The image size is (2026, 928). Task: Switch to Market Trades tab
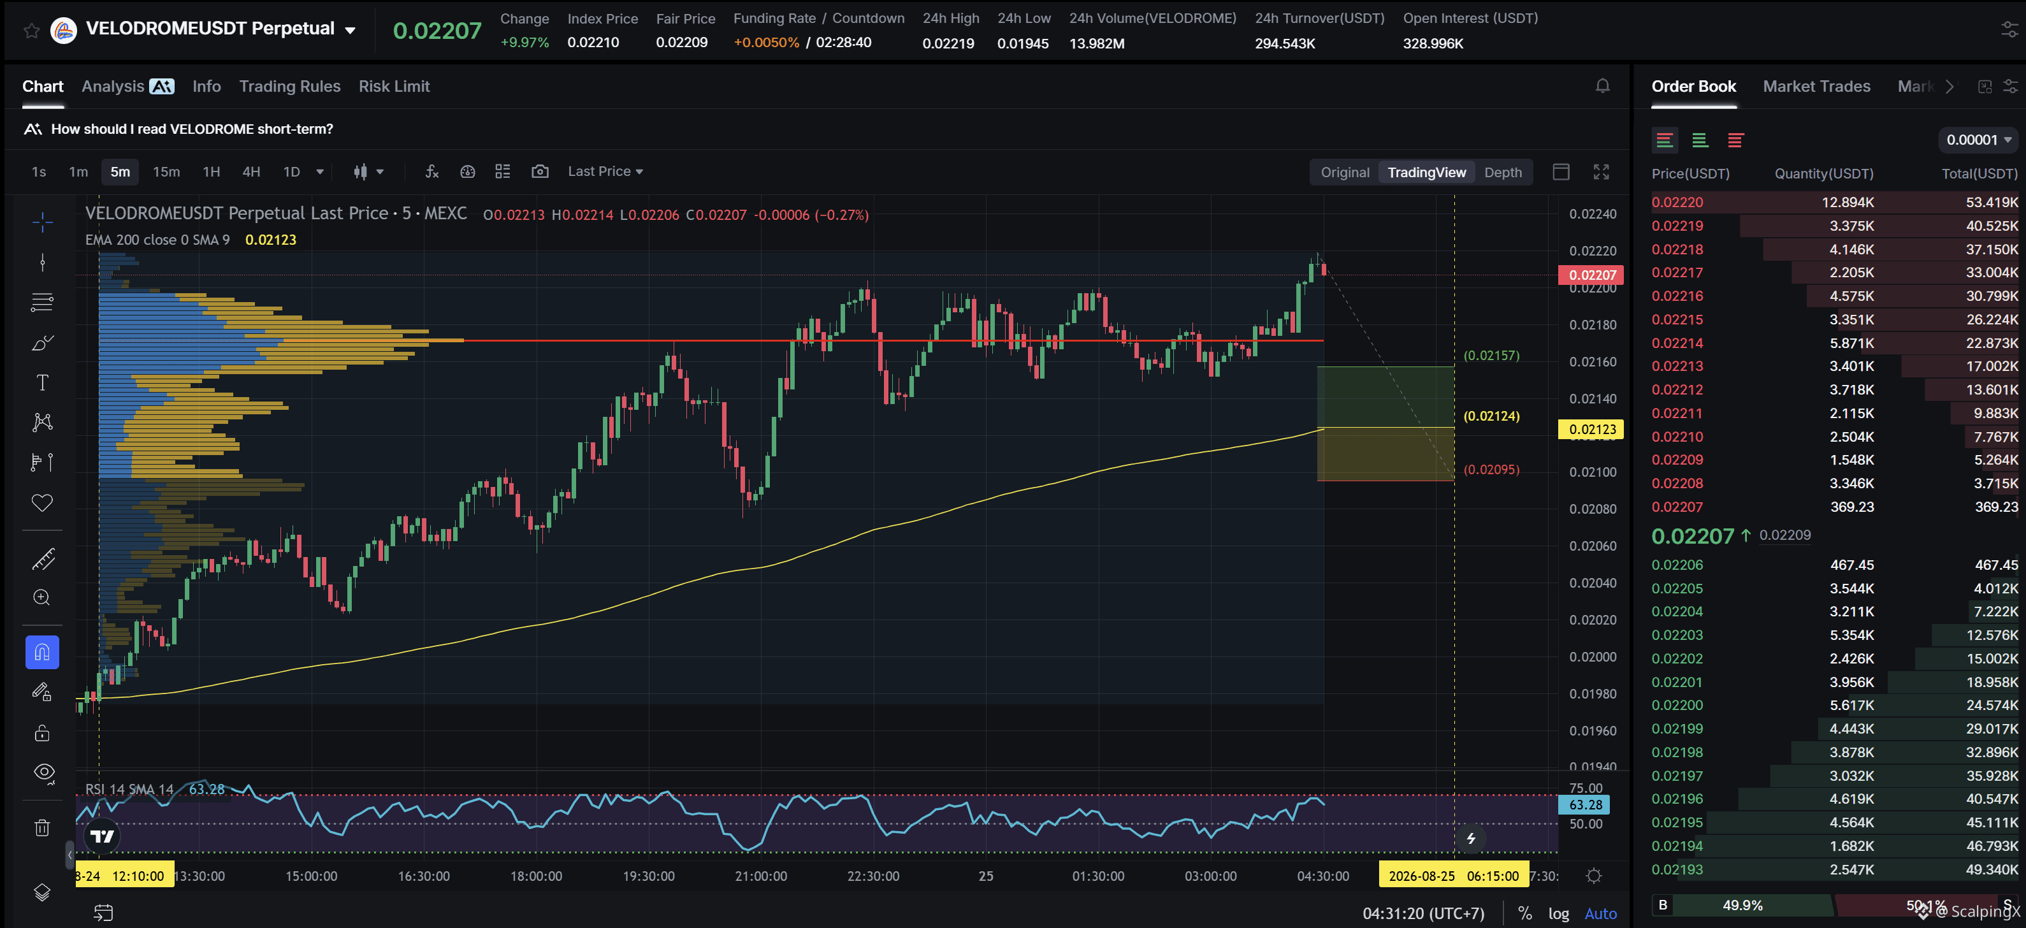click(1816, 87)
